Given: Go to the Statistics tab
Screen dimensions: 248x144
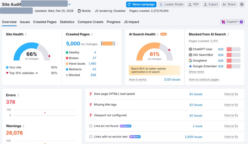Looking at the screenshot, I should [67, 22].
